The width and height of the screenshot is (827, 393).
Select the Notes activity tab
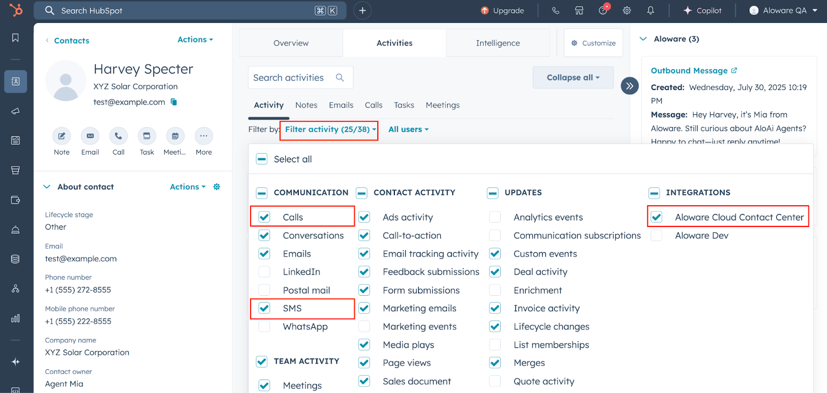click(x=307, y=105)
